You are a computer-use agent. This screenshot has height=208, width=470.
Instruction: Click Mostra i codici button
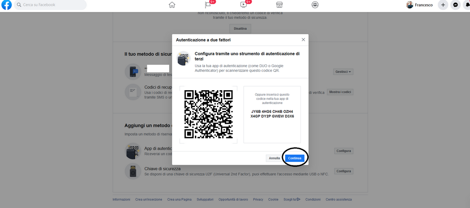(x=340, y=92)
